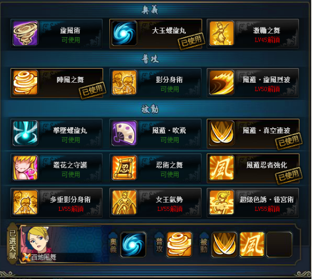Click the 風遁・吹飛 fan icon
312x279 pixels.
pyautogui.click(x=124, y=133)
